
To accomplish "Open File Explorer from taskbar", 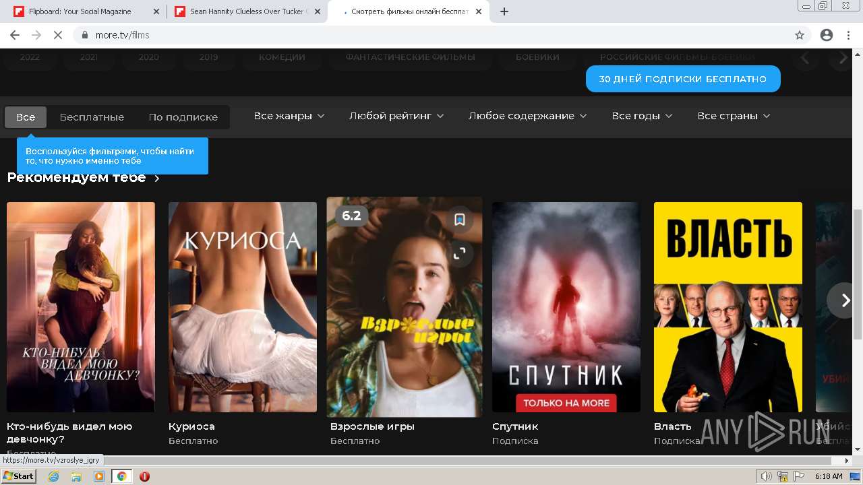I will [76, 476].
